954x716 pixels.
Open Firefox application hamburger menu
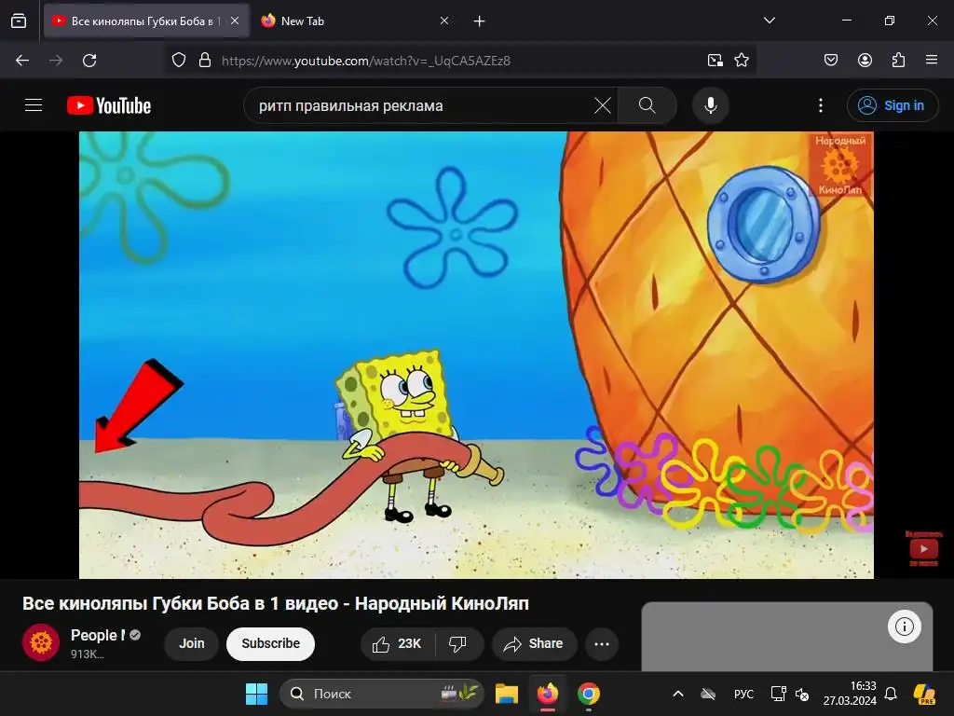pyautogui.click(x=932, y=61)
